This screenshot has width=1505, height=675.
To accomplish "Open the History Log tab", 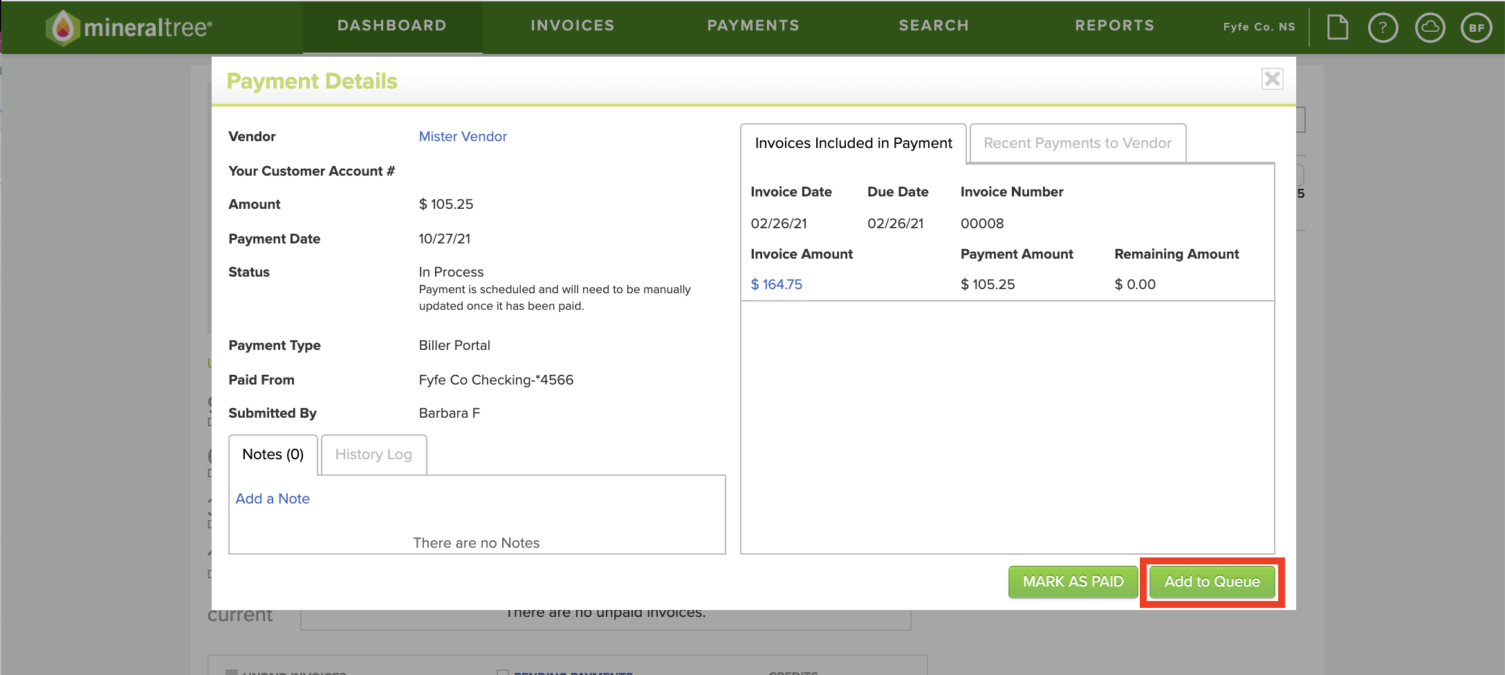I will point(373,454).
